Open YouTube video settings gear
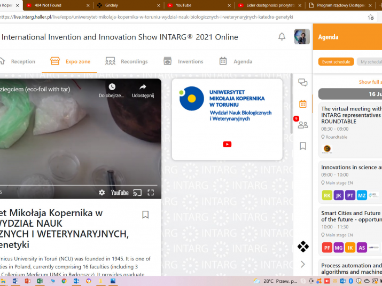382x286 pixels. pos(102,193)
